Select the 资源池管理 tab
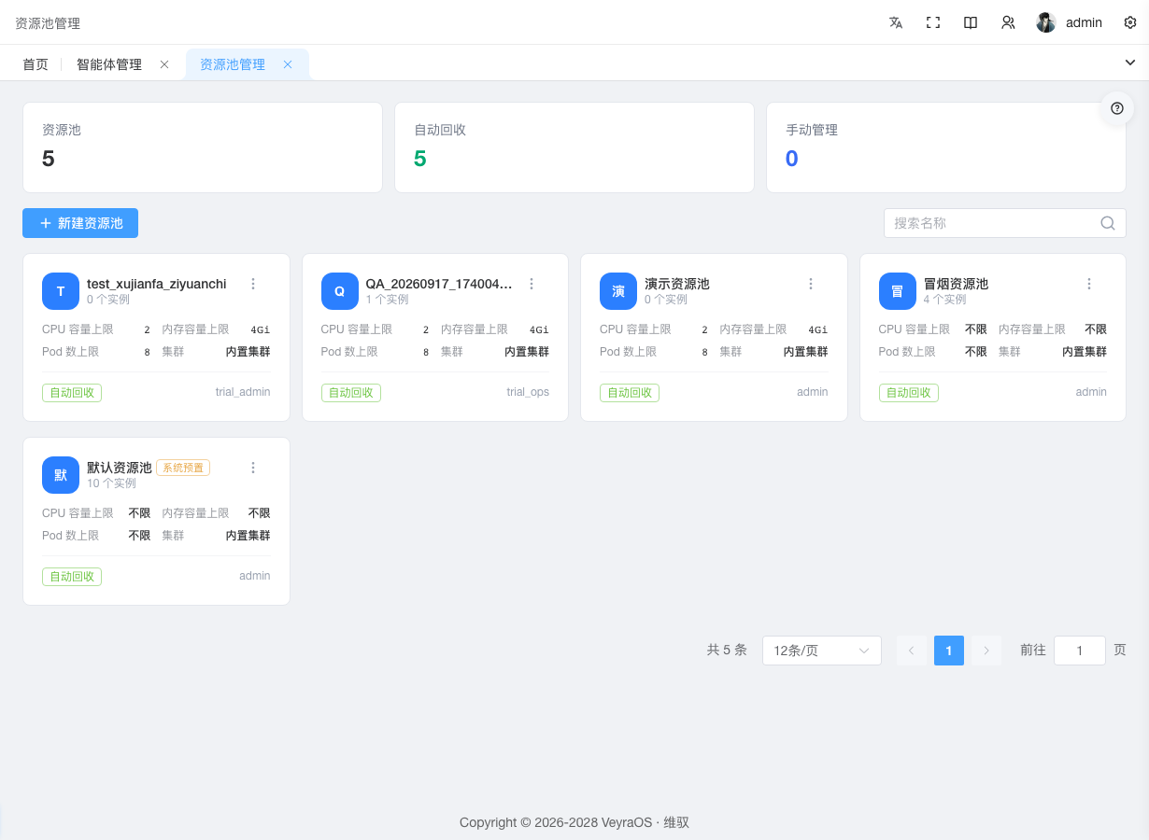The width and height of the screenshot is (1149, 840). (233, 64)
